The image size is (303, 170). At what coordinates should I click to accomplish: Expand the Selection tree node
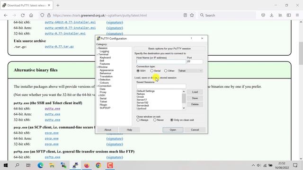click(x=99, y=80)
